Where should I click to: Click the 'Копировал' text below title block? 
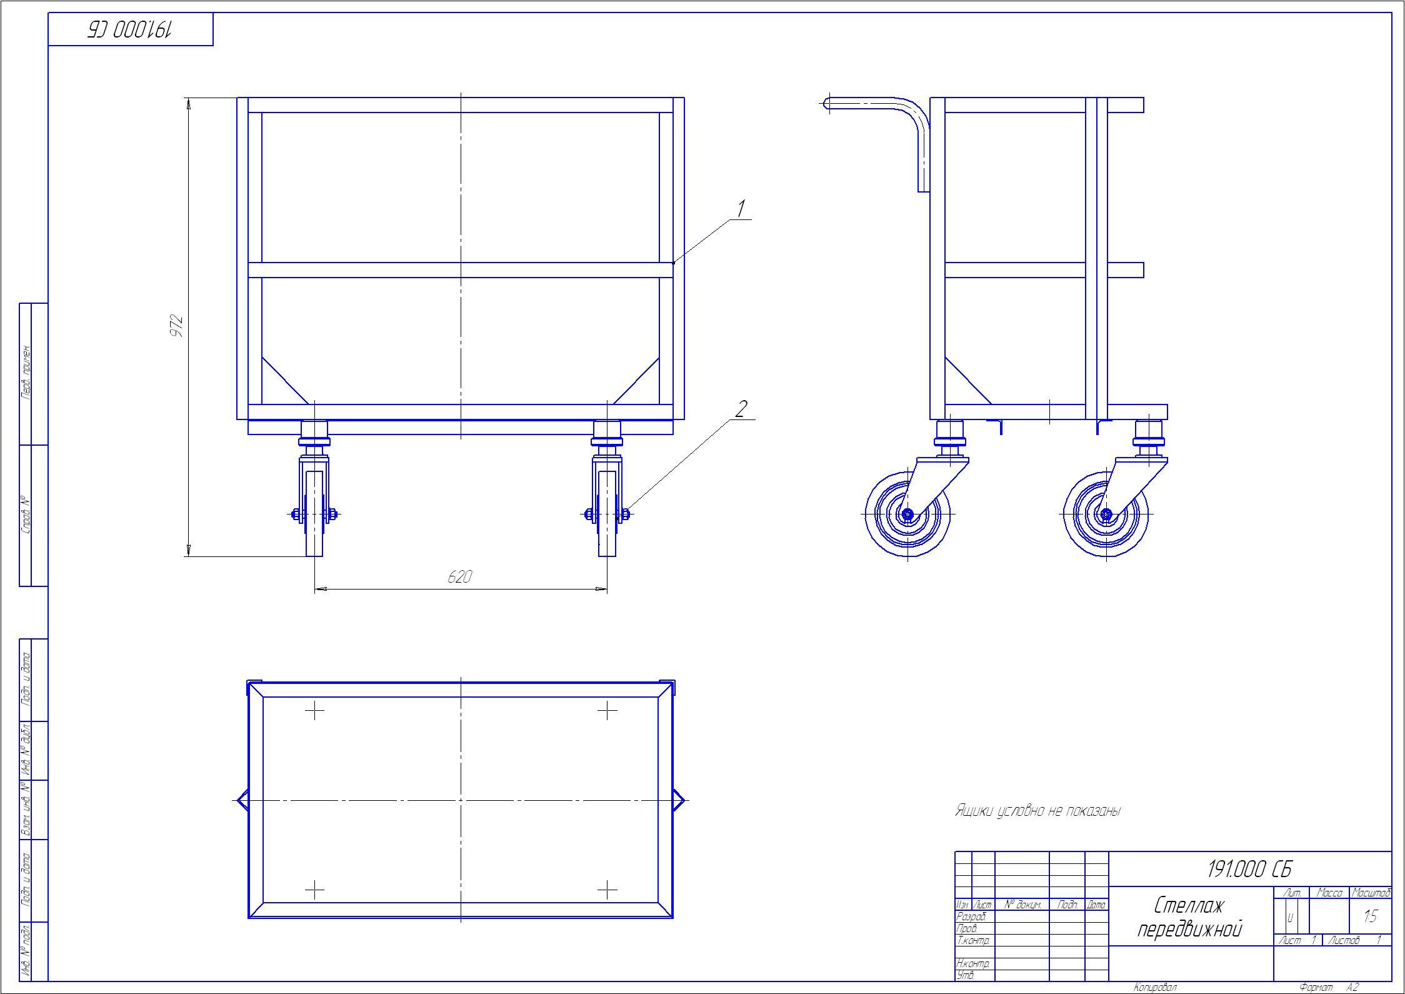coord(1156,988)
